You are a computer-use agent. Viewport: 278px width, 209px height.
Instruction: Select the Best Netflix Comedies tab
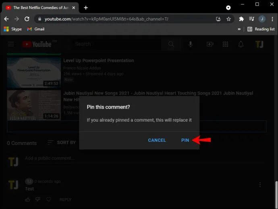40,8
